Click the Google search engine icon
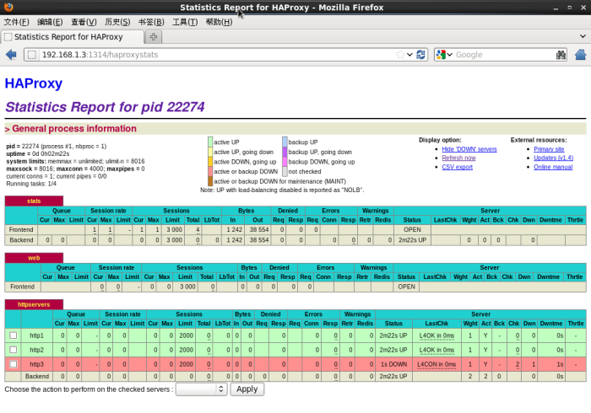The height and width of the screenshot is (413, 591). pos(441,55)
